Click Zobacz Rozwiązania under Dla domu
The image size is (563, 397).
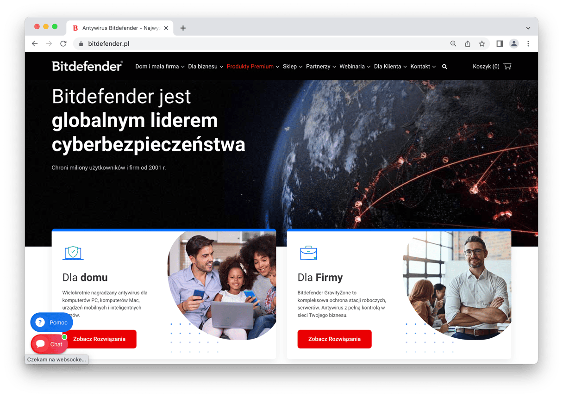pyautogui.click(x=99, y=339)
